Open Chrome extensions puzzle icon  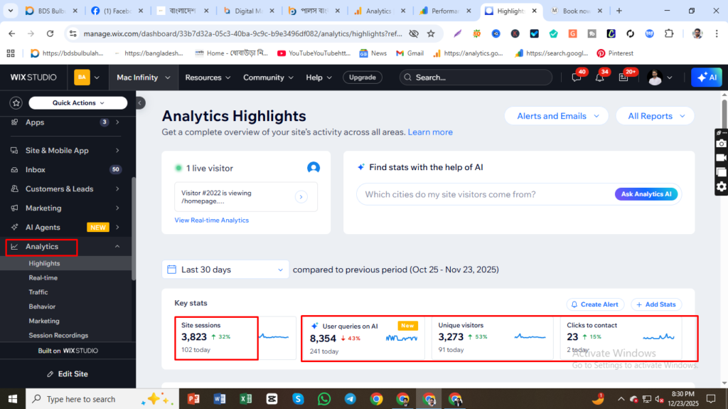click(668, 33)
